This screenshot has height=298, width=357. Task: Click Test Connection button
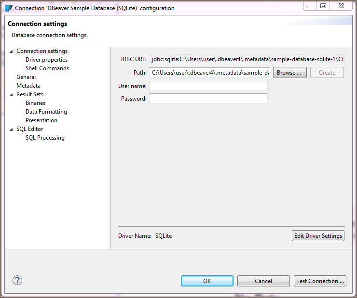[320, 281]
